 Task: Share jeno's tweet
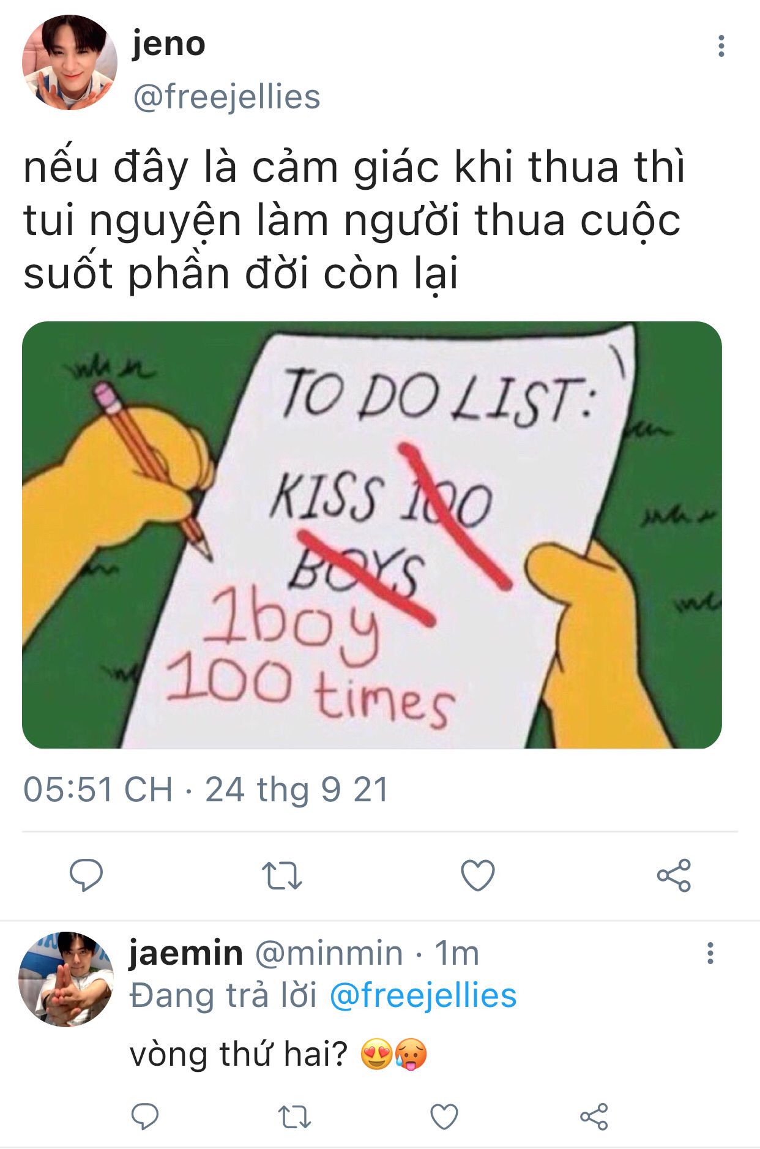674,875
